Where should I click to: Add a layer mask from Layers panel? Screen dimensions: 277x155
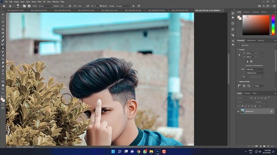click(256, 146)
